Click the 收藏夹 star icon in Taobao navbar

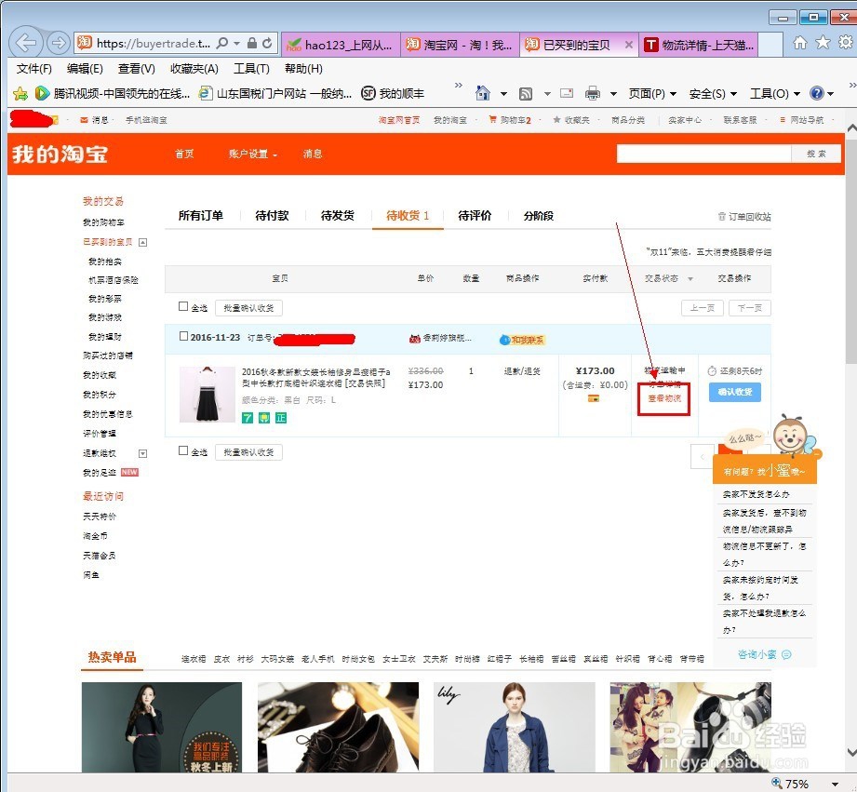[556, 119]
